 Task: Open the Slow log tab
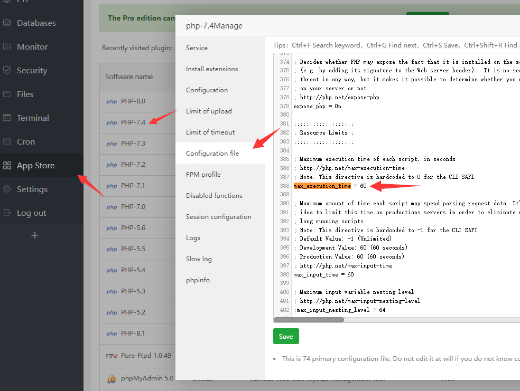220,259
